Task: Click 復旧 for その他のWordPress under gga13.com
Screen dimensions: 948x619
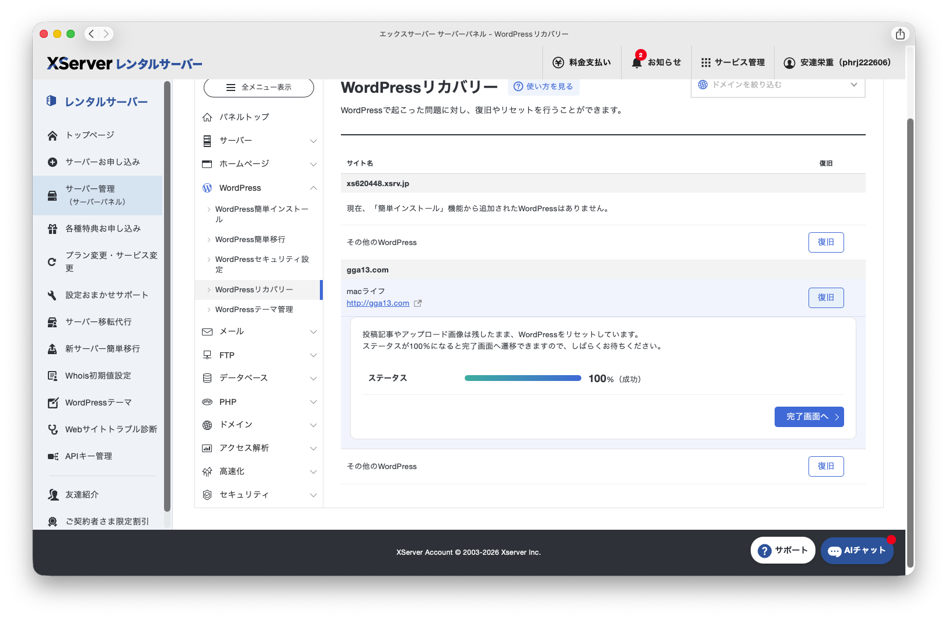Action: (x=826, y=466)
